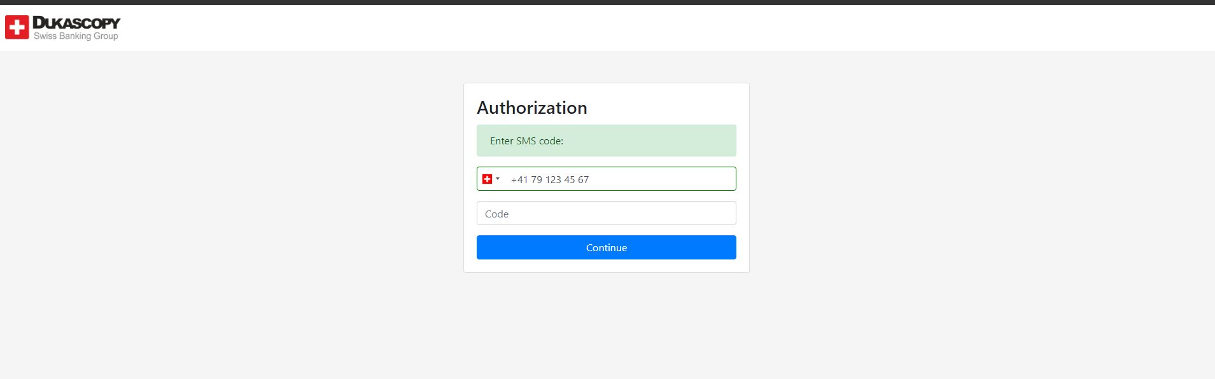This screenshot has height=379, width=1215.
Task: Click the green Enter SMS code alert box
Action: (606, 141)
